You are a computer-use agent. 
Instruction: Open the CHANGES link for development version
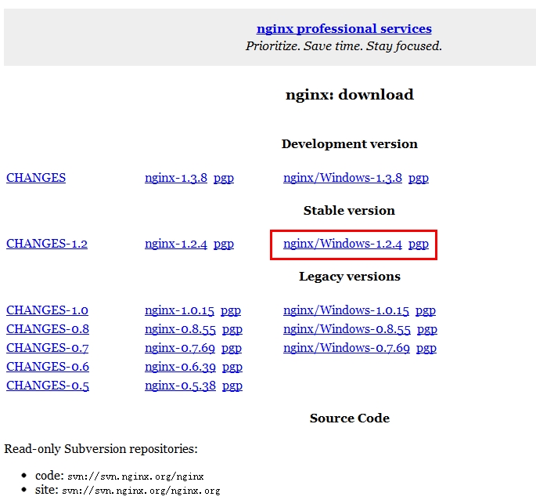[x=36, y=178]
